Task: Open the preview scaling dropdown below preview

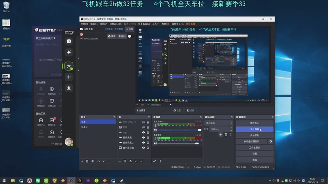Action: [171, 105]
